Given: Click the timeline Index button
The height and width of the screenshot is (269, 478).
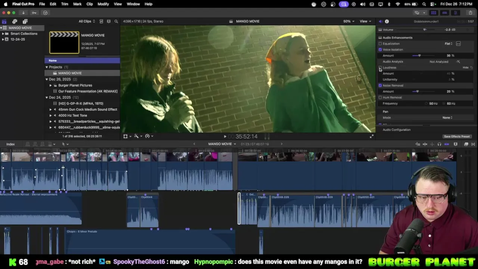Looking at the screenshot, I should pos(10,144).
